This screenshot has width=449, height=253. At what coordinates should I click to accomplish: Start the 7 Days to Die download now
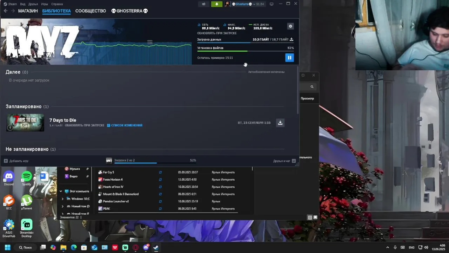click(x=280, y=123)
